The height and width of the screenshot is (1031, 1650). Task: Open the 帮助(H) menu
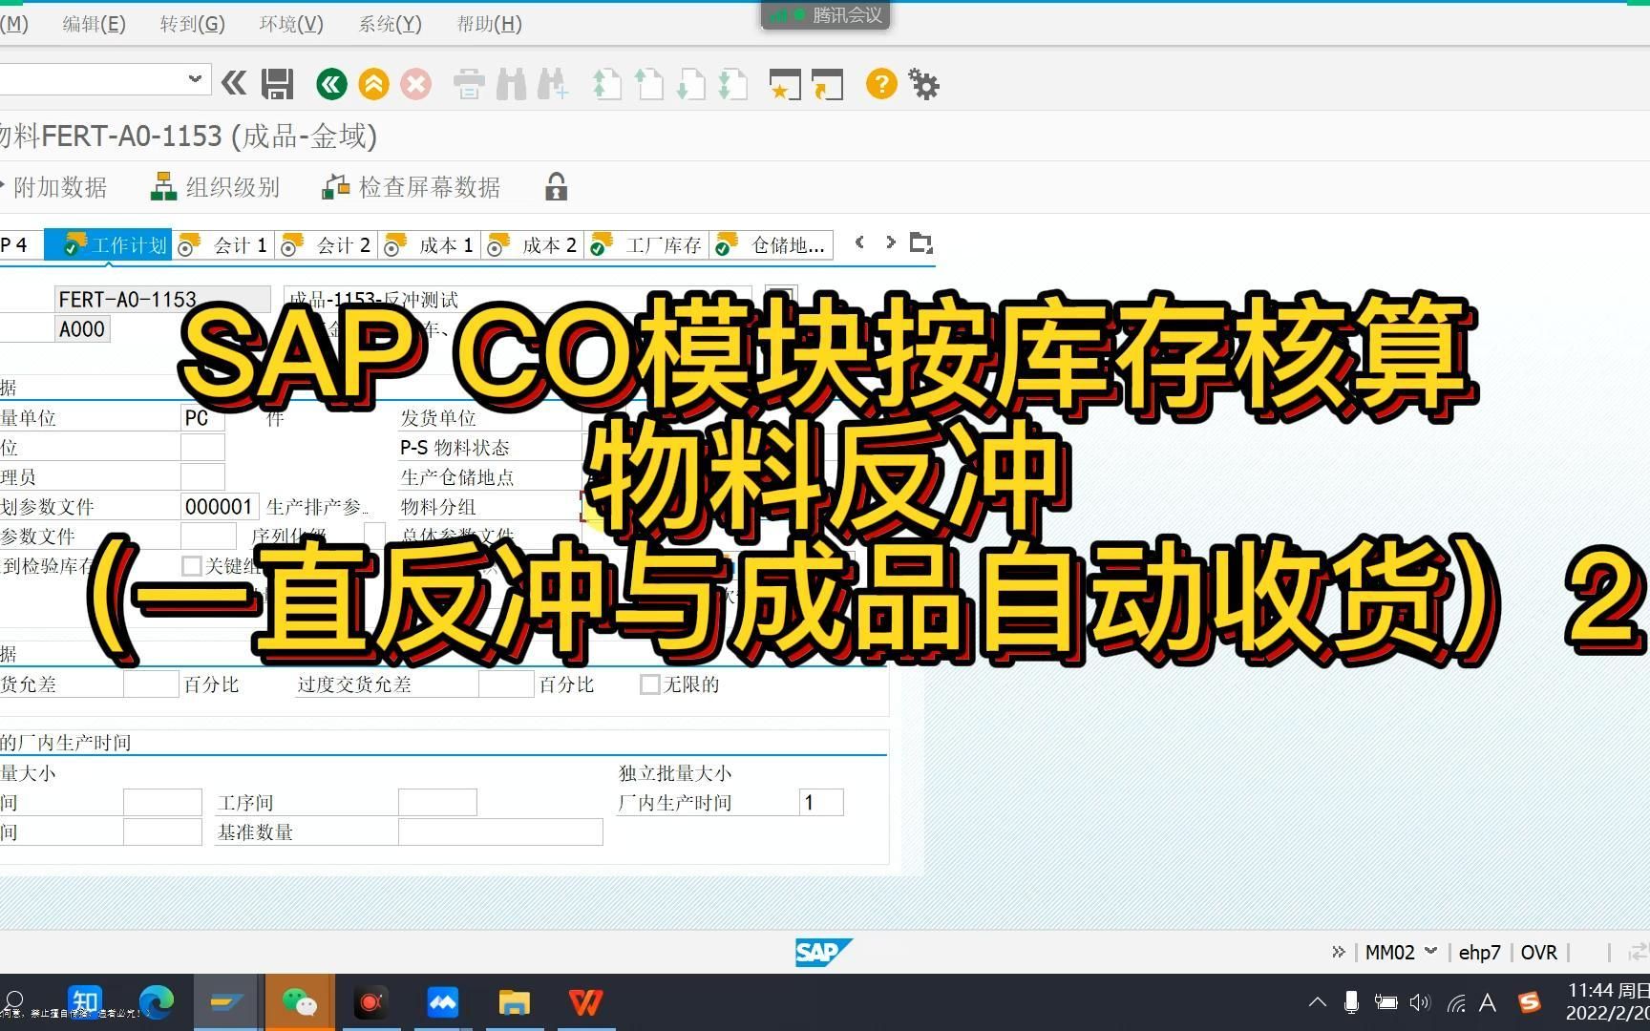pyautogui.click(x=489, y=24)
